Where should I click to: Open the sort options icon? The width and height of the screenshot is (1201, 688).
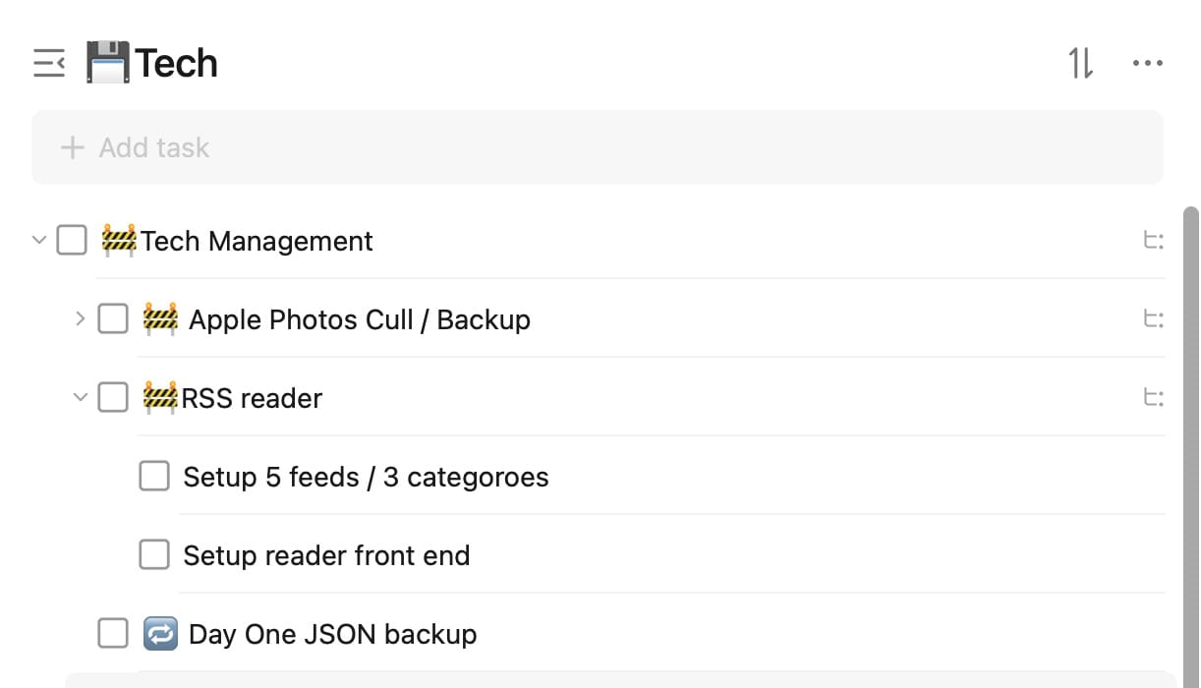pos(1080,64)
